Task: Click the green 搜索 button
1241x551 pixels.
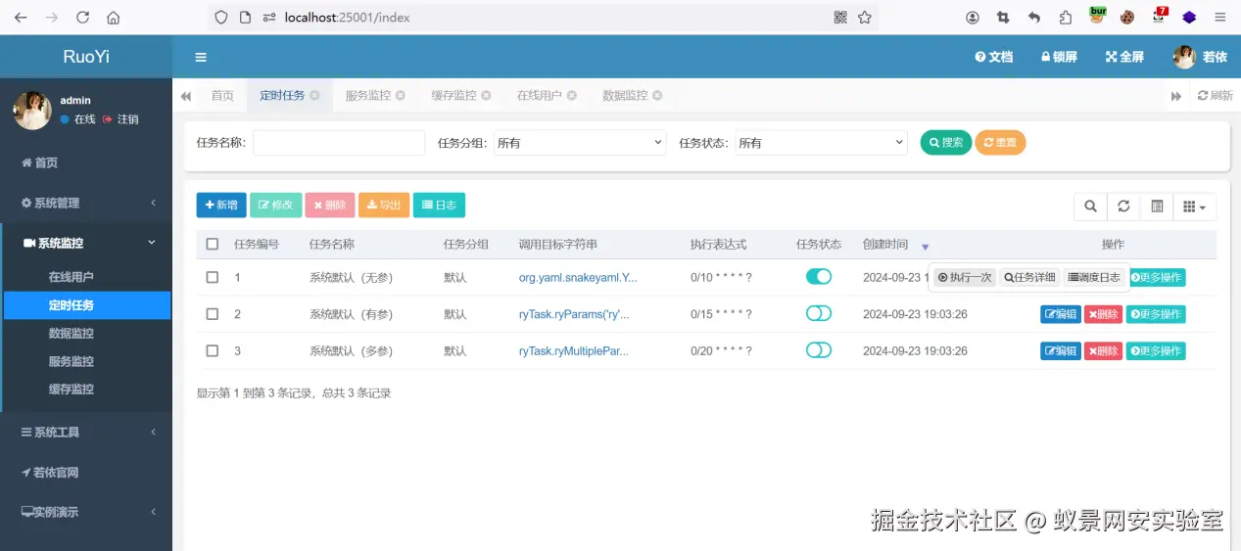Action: pos(946,143)
